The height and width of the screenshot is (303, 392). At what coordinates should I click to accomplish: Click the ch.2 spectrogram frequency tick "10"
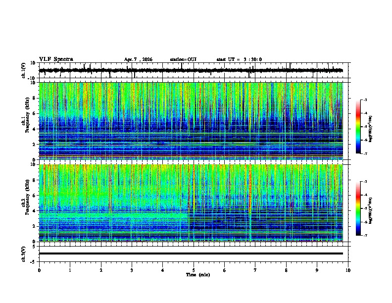click(33, 164)
